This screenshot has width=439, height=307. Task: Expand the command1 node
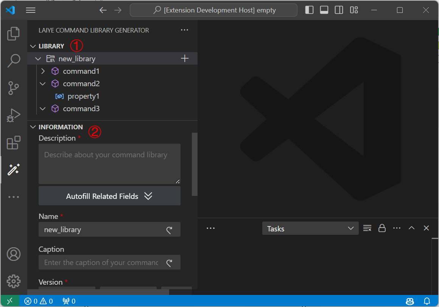[x=43, y=71]
